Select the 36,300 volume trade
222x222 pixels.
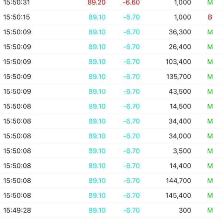tap(179, 32)
